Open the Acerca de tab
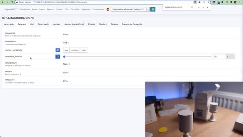Screen dimensions: 243x137 click(9, 24)
